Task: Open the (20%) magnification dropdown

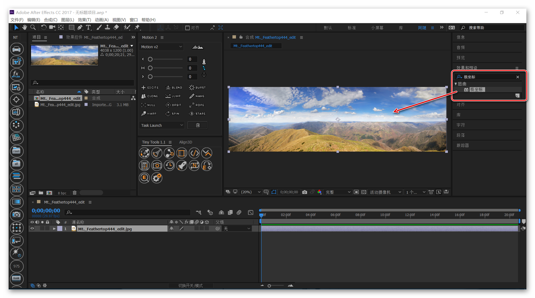Action: (251, 192)
